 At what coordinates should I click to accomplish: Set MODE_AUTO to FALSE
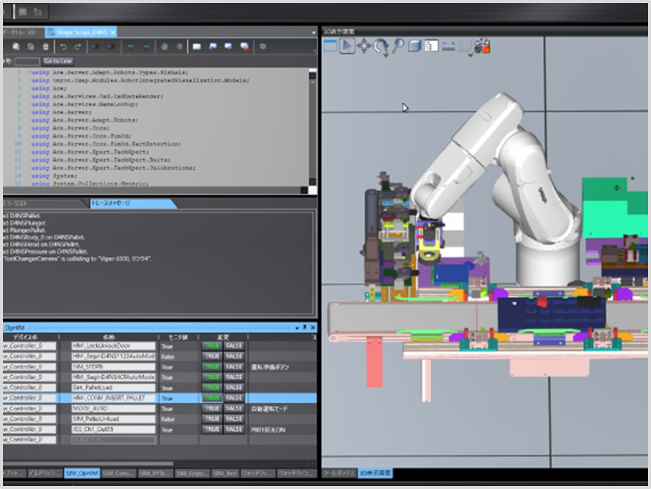234,409
